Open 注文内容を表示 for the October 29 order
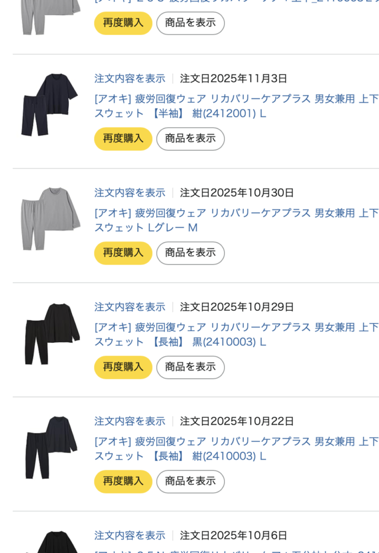The height and width of the screenshot is (553, 379). [130, 307]
